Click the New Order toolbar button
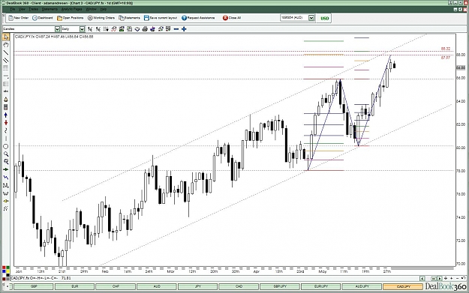The height and width of the screenshot is (293, 469). [19, 18]
